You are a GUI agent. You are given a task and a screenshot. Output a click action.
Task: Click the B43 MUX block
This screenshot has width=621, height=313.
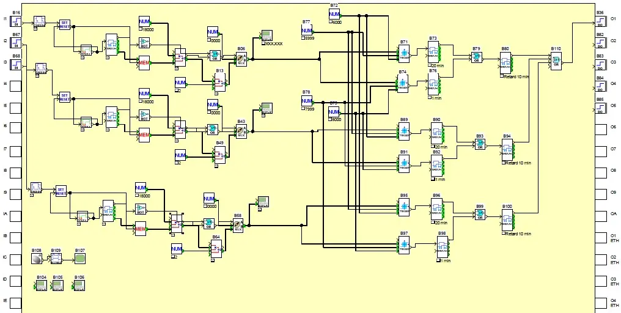[x=241, y=131]
